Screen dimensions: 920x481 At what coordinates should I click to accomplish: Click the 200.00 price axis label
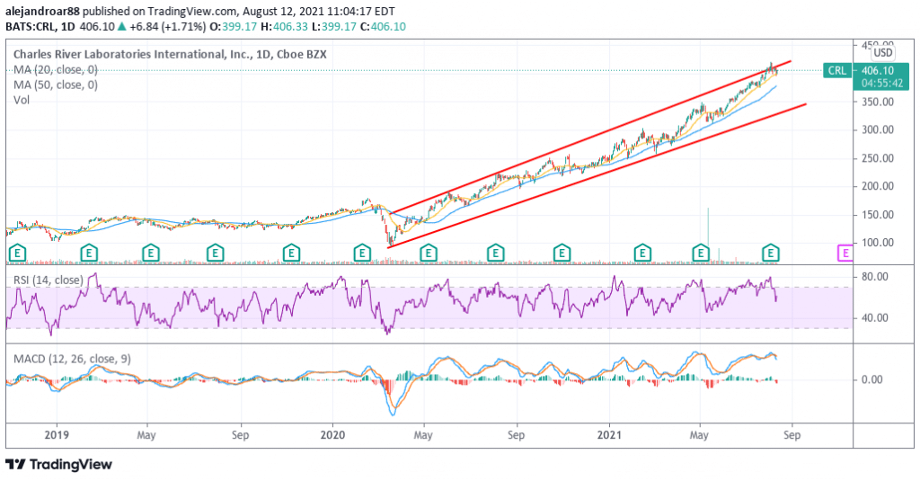point(877,186)
